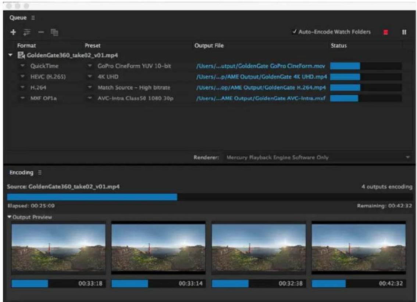Open the GoldenGate 4K UHD.mp4 output path
This screenshot has height=302, width=417.
point(261,77)
